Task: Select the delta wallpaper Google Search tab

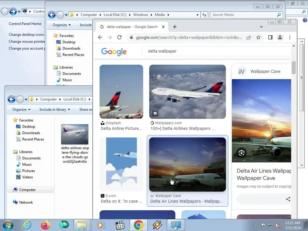Action: (x=132, y=27)
